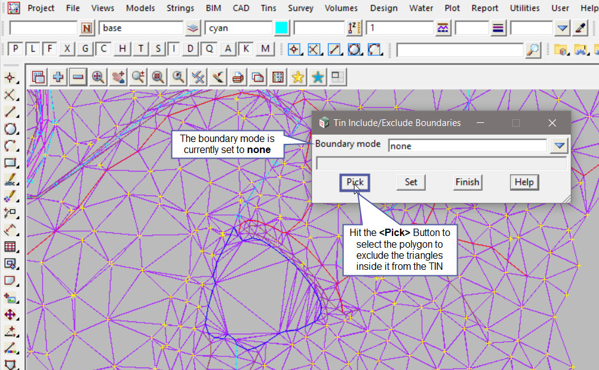The width and height of the screenshot is (599, 370).
Task: Click the hand pan icon
Action: [119, 77]
